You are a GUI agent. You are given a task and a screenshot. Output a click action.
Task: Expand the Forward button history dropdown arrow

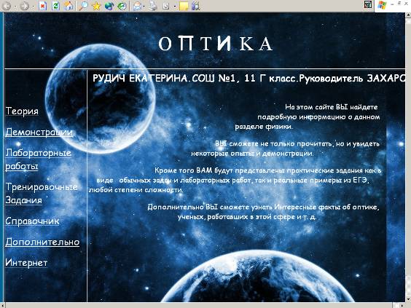pos(33,7)
